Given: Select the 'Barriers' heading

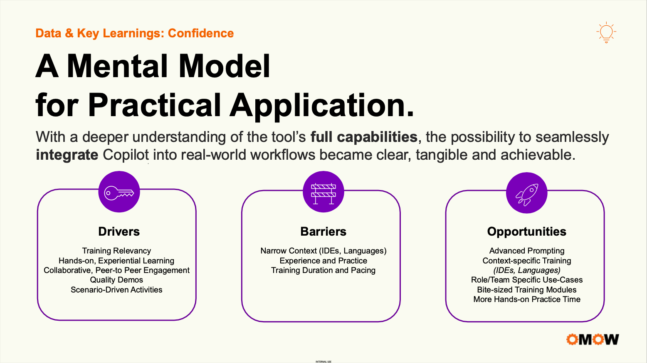Looking at the screenshot, I should point(323,231).
